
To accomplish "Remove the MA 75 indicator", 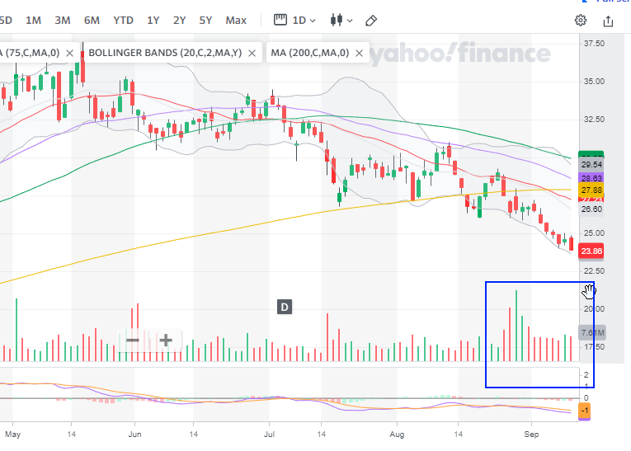I will pyautogui.click(x=69, y=53).
